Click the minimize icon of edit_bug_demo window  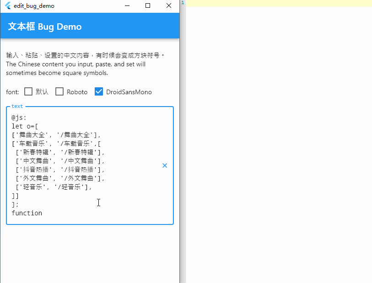point(127,5)
